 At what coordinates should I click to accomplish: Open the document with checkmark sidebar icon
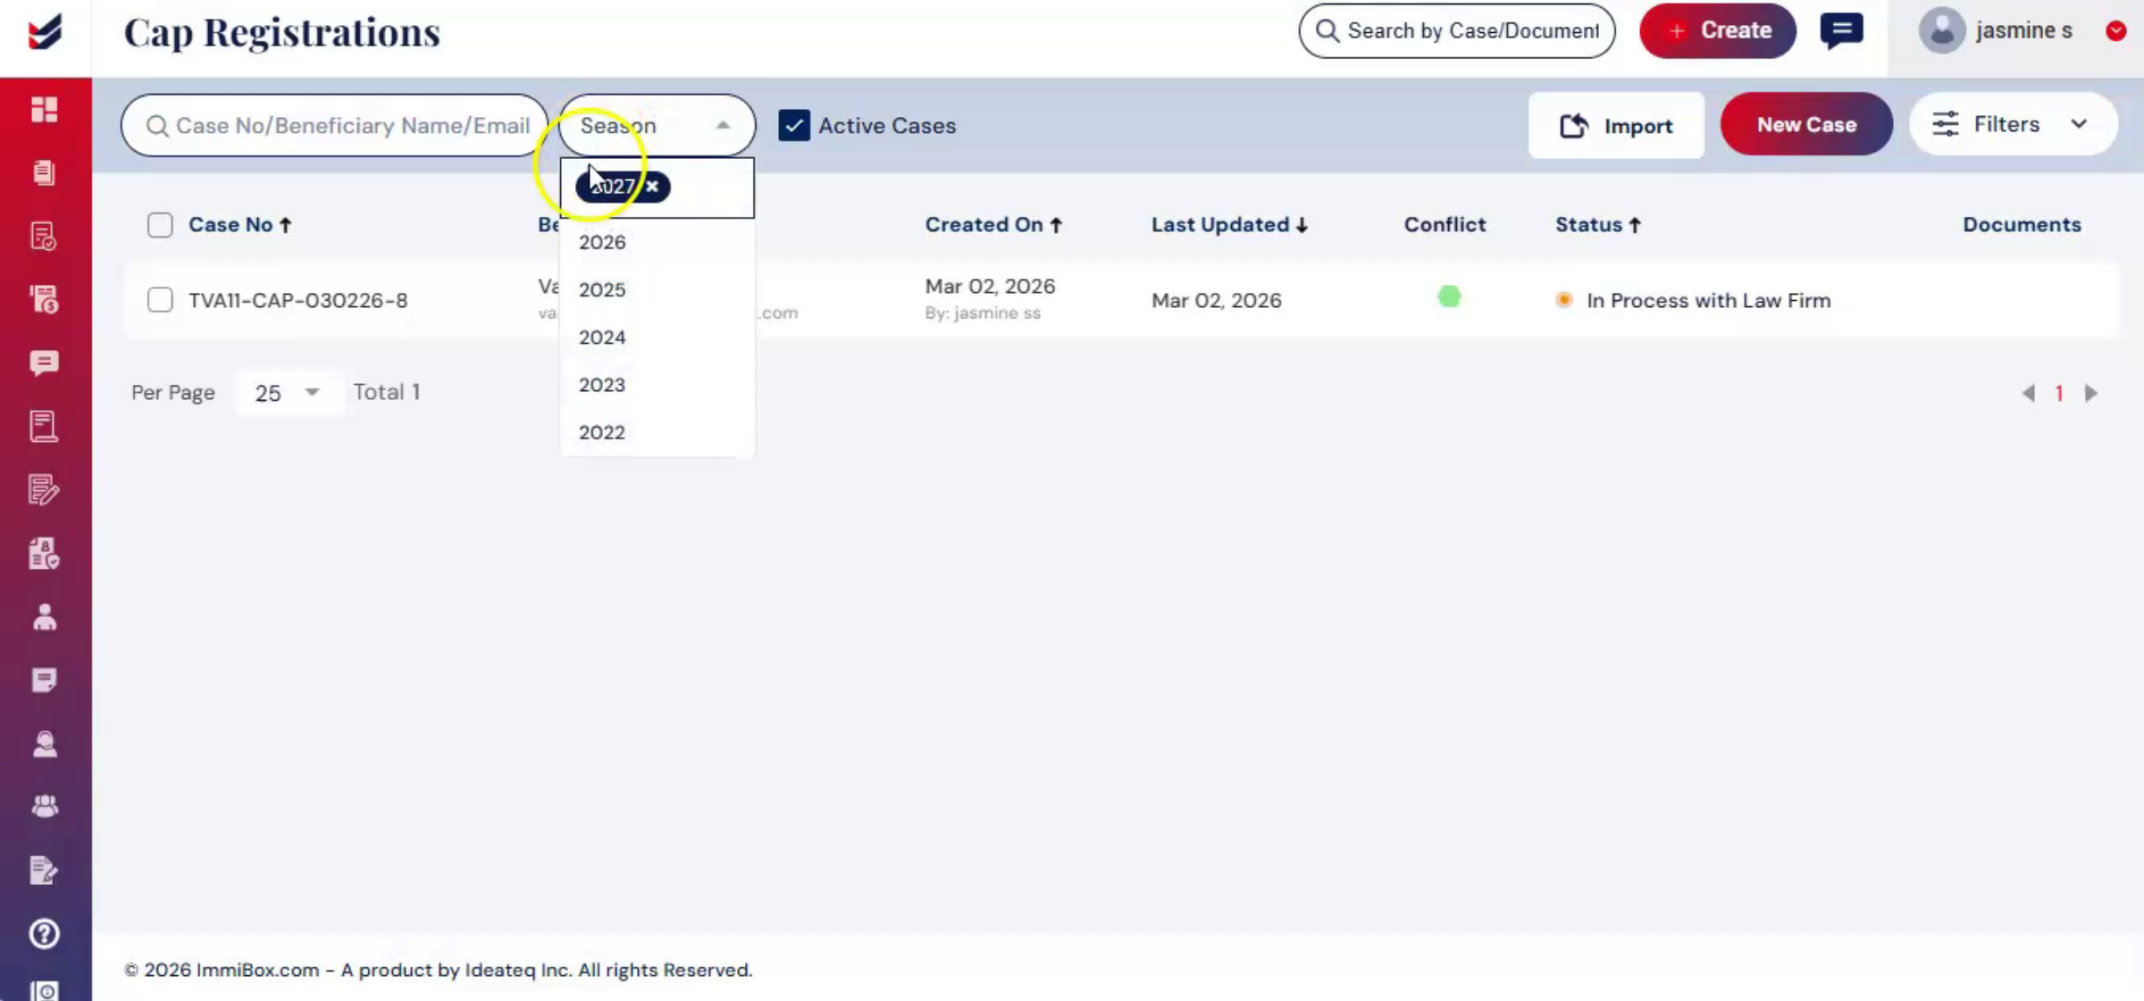44,236
